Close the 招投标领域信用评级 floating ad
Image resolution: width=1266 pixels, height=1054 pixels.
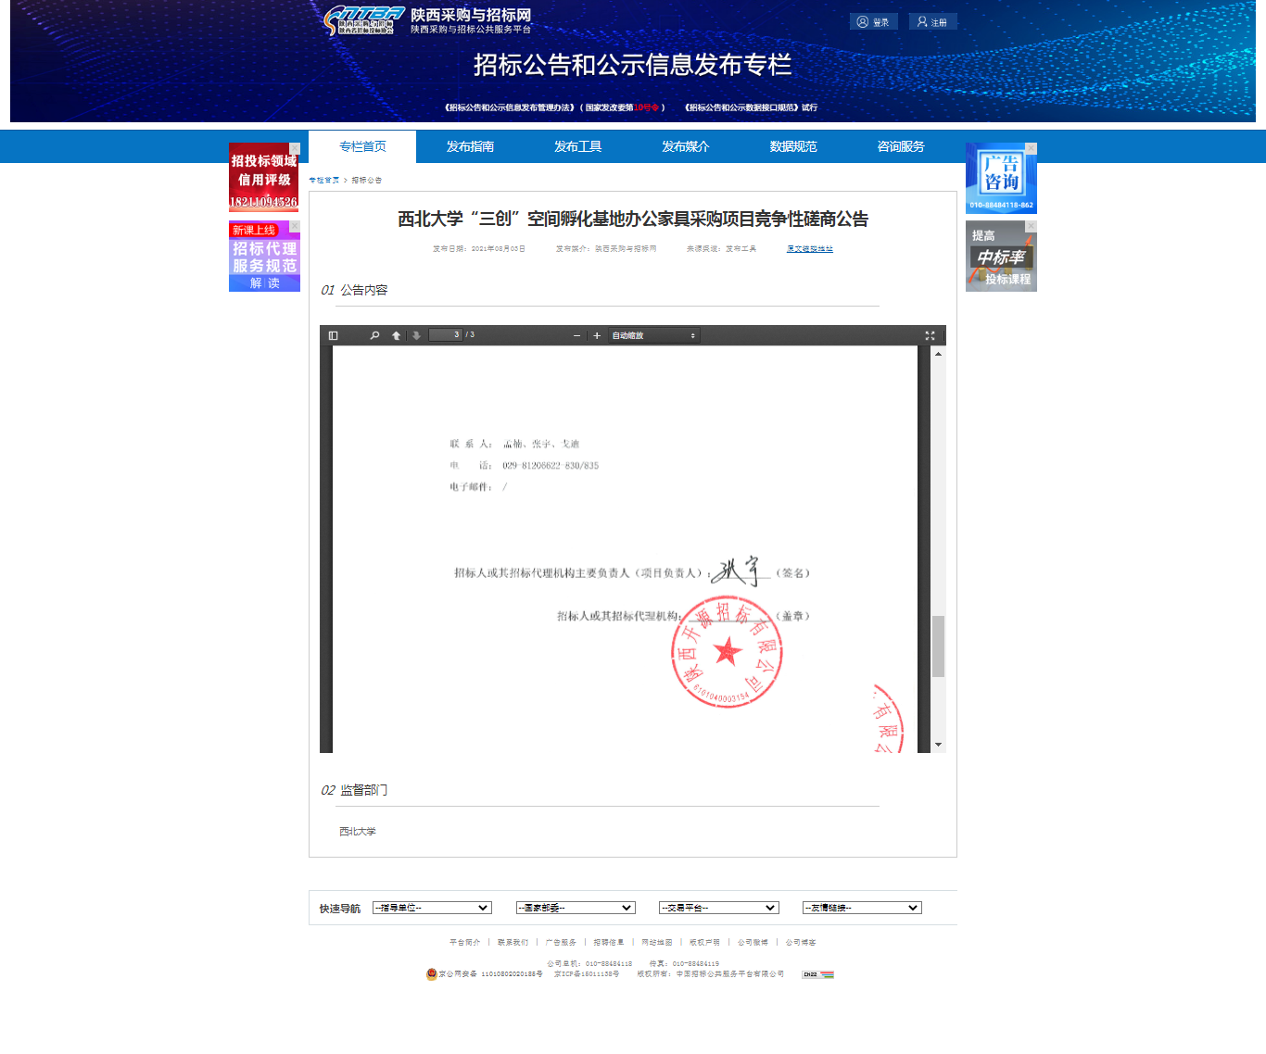coord(295,148)
